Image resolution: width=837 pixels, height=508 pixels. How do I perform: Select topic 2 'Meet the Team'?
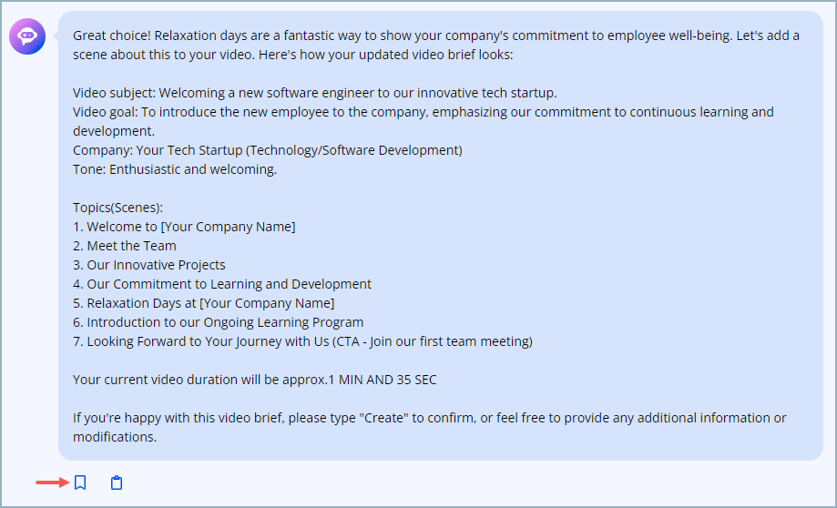tap(125, 246)
